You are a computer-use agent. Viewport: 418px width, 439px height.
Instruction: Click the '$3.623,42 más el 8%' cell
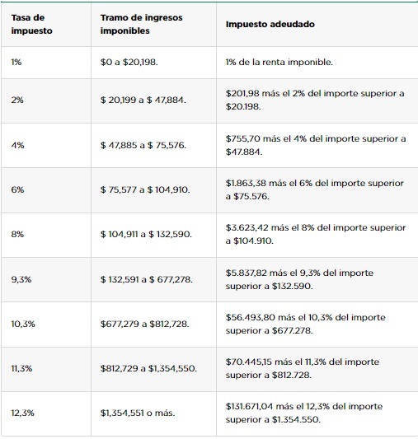coord(316,235)
